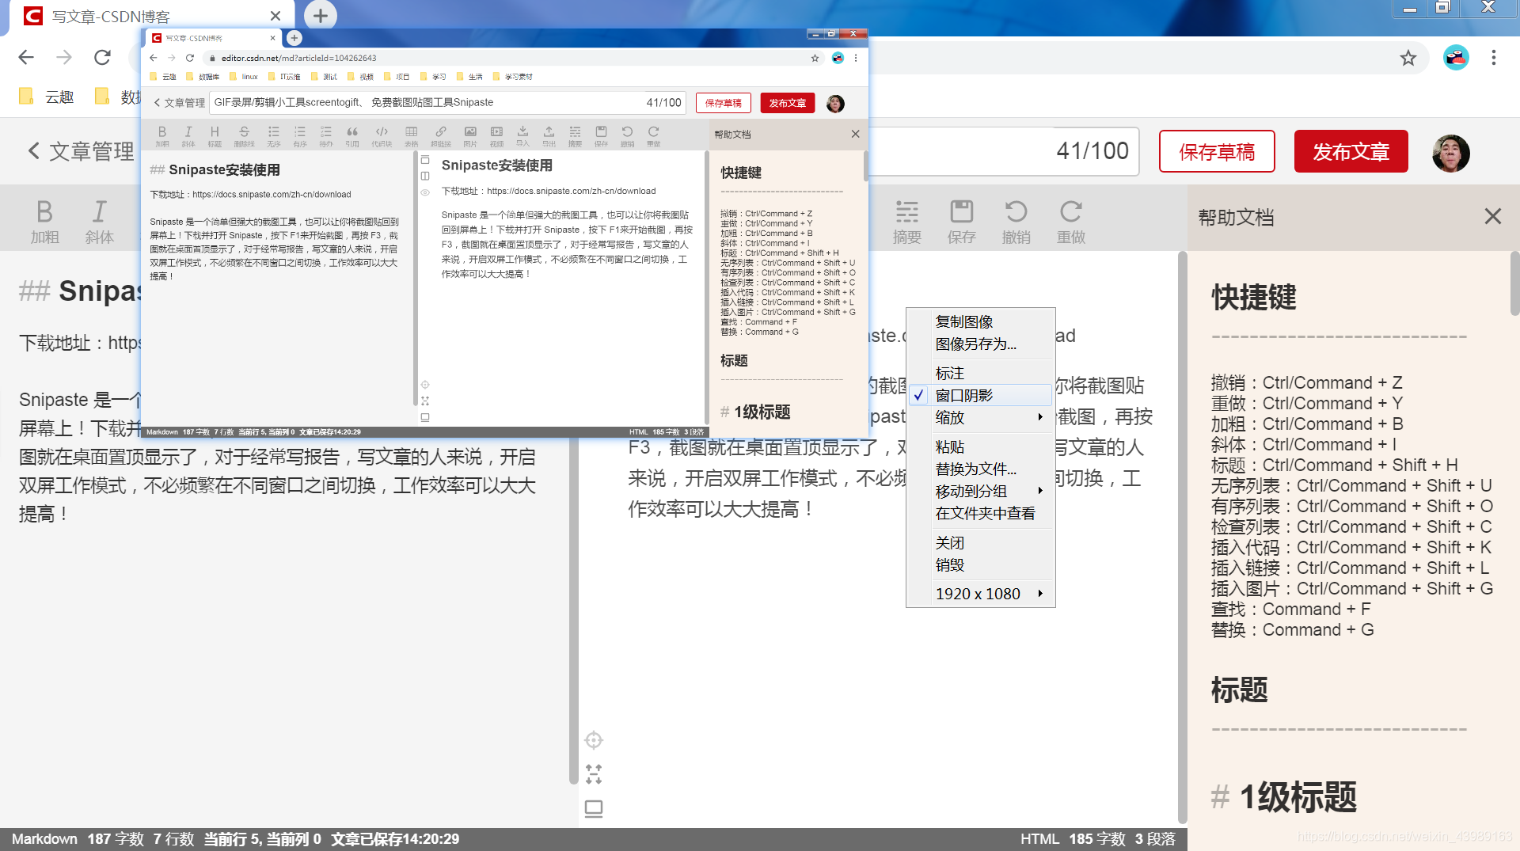1520x851 pixels.
Task: Open the Chrome three-dot menu in the small window
Action: pyautogui.click(x=856, y=58)
